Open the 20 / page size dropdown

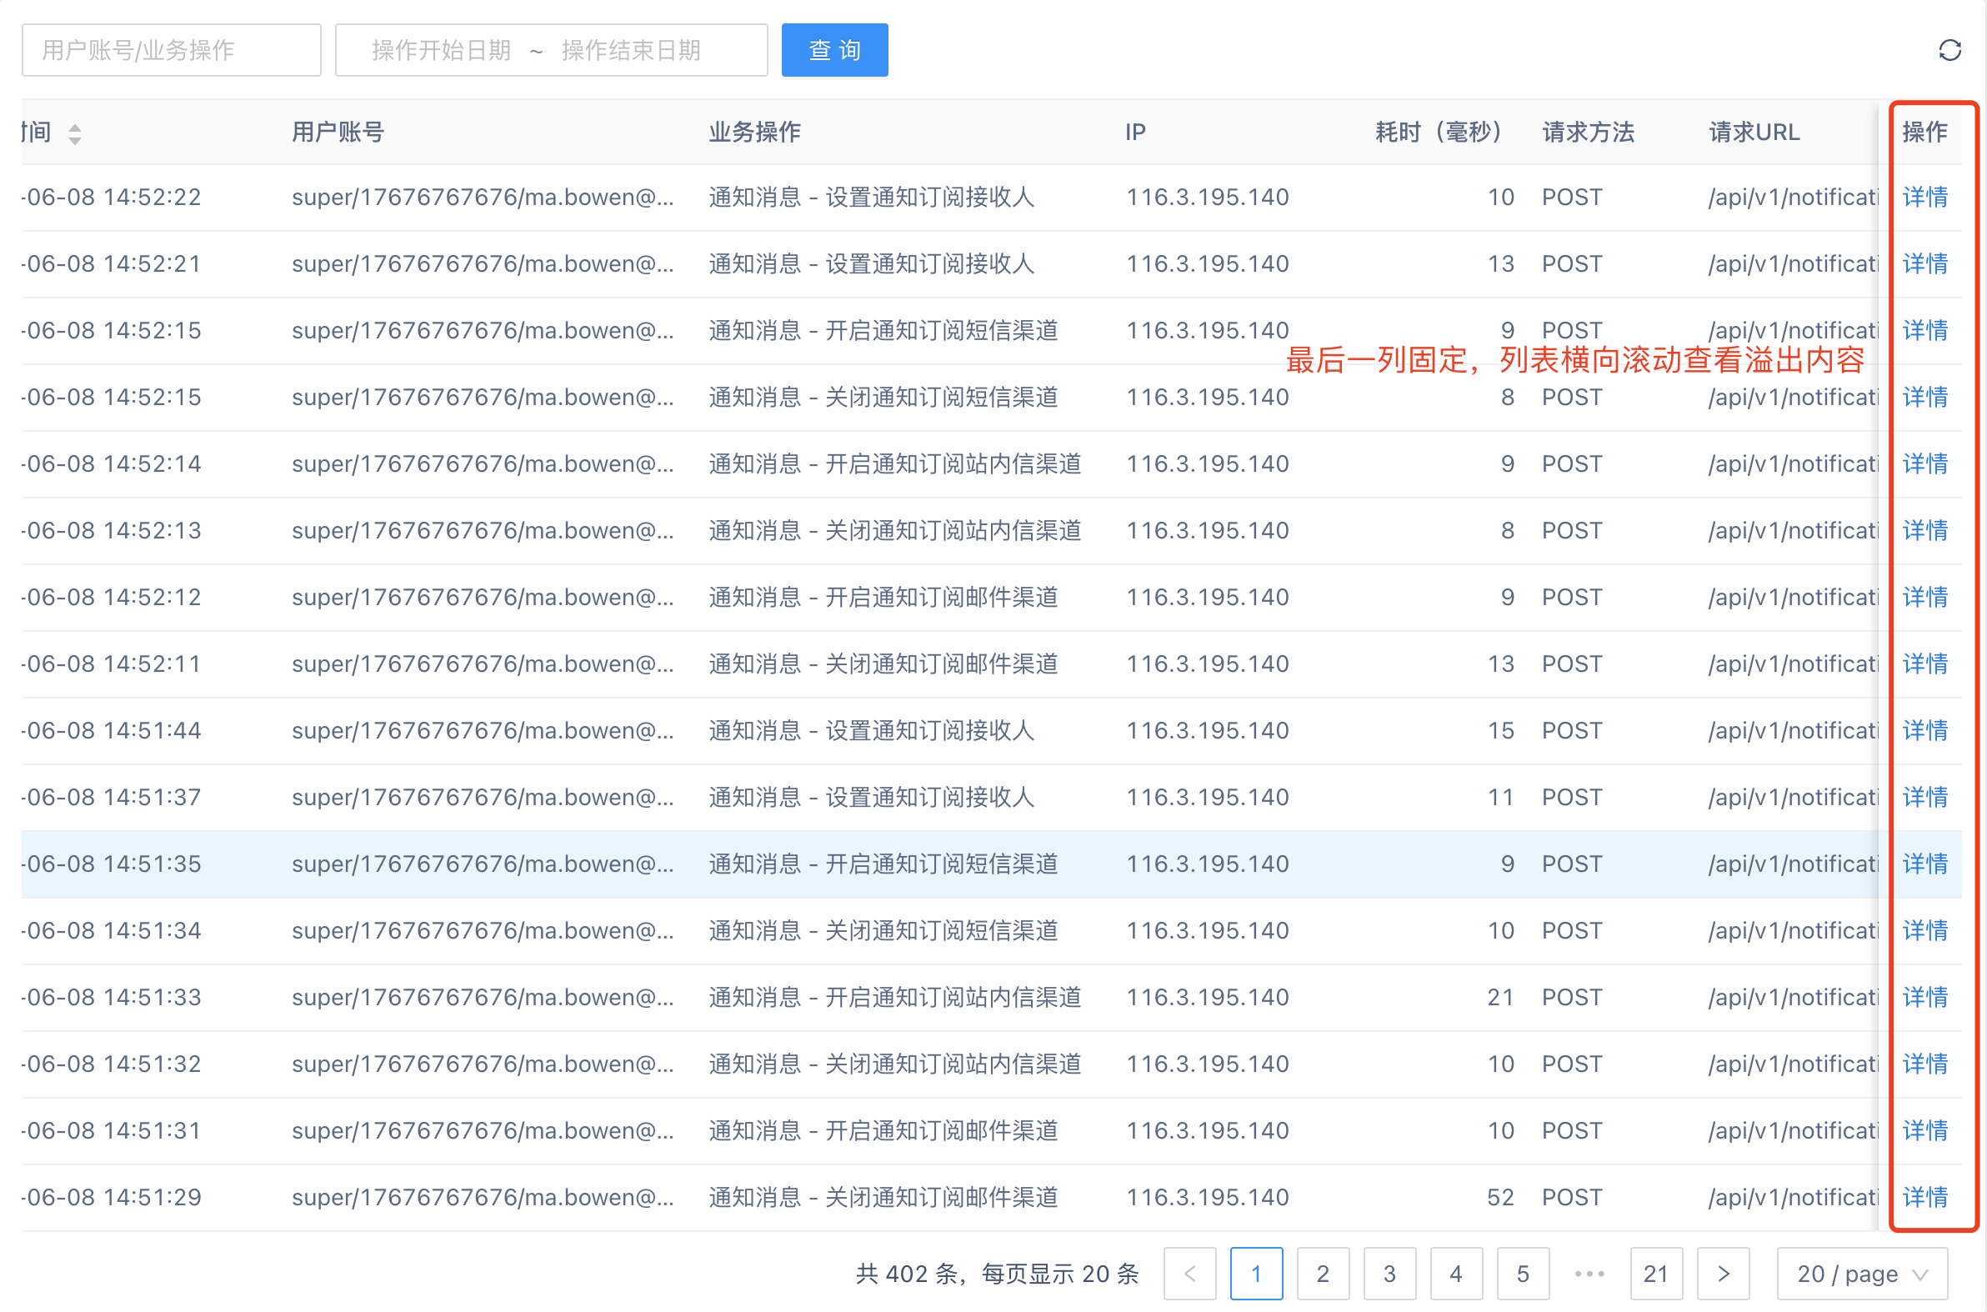pyautogui.click(x=1861, y=1274)
